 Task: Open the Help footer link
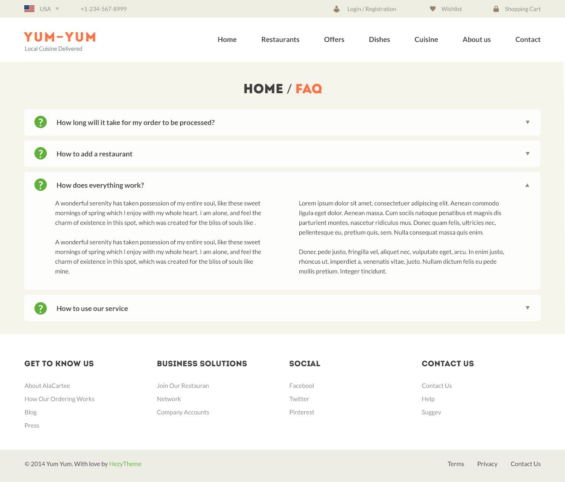[428, 399]
